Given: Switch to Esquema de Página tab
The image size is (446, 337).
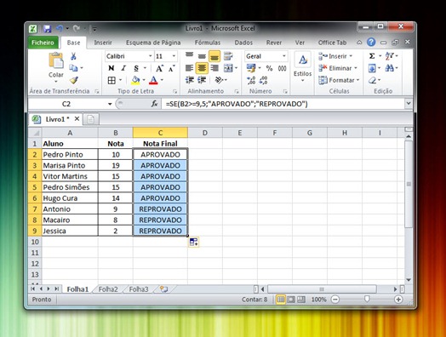Looking at the screenshot, I should pyautogui.click(x=153, y=43).
